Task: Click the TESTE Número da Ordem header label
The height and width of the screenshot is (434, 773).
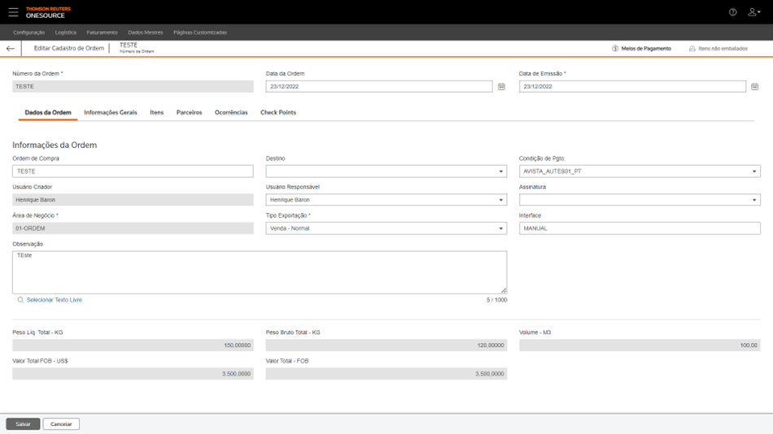Action: [x=137, y=48]
